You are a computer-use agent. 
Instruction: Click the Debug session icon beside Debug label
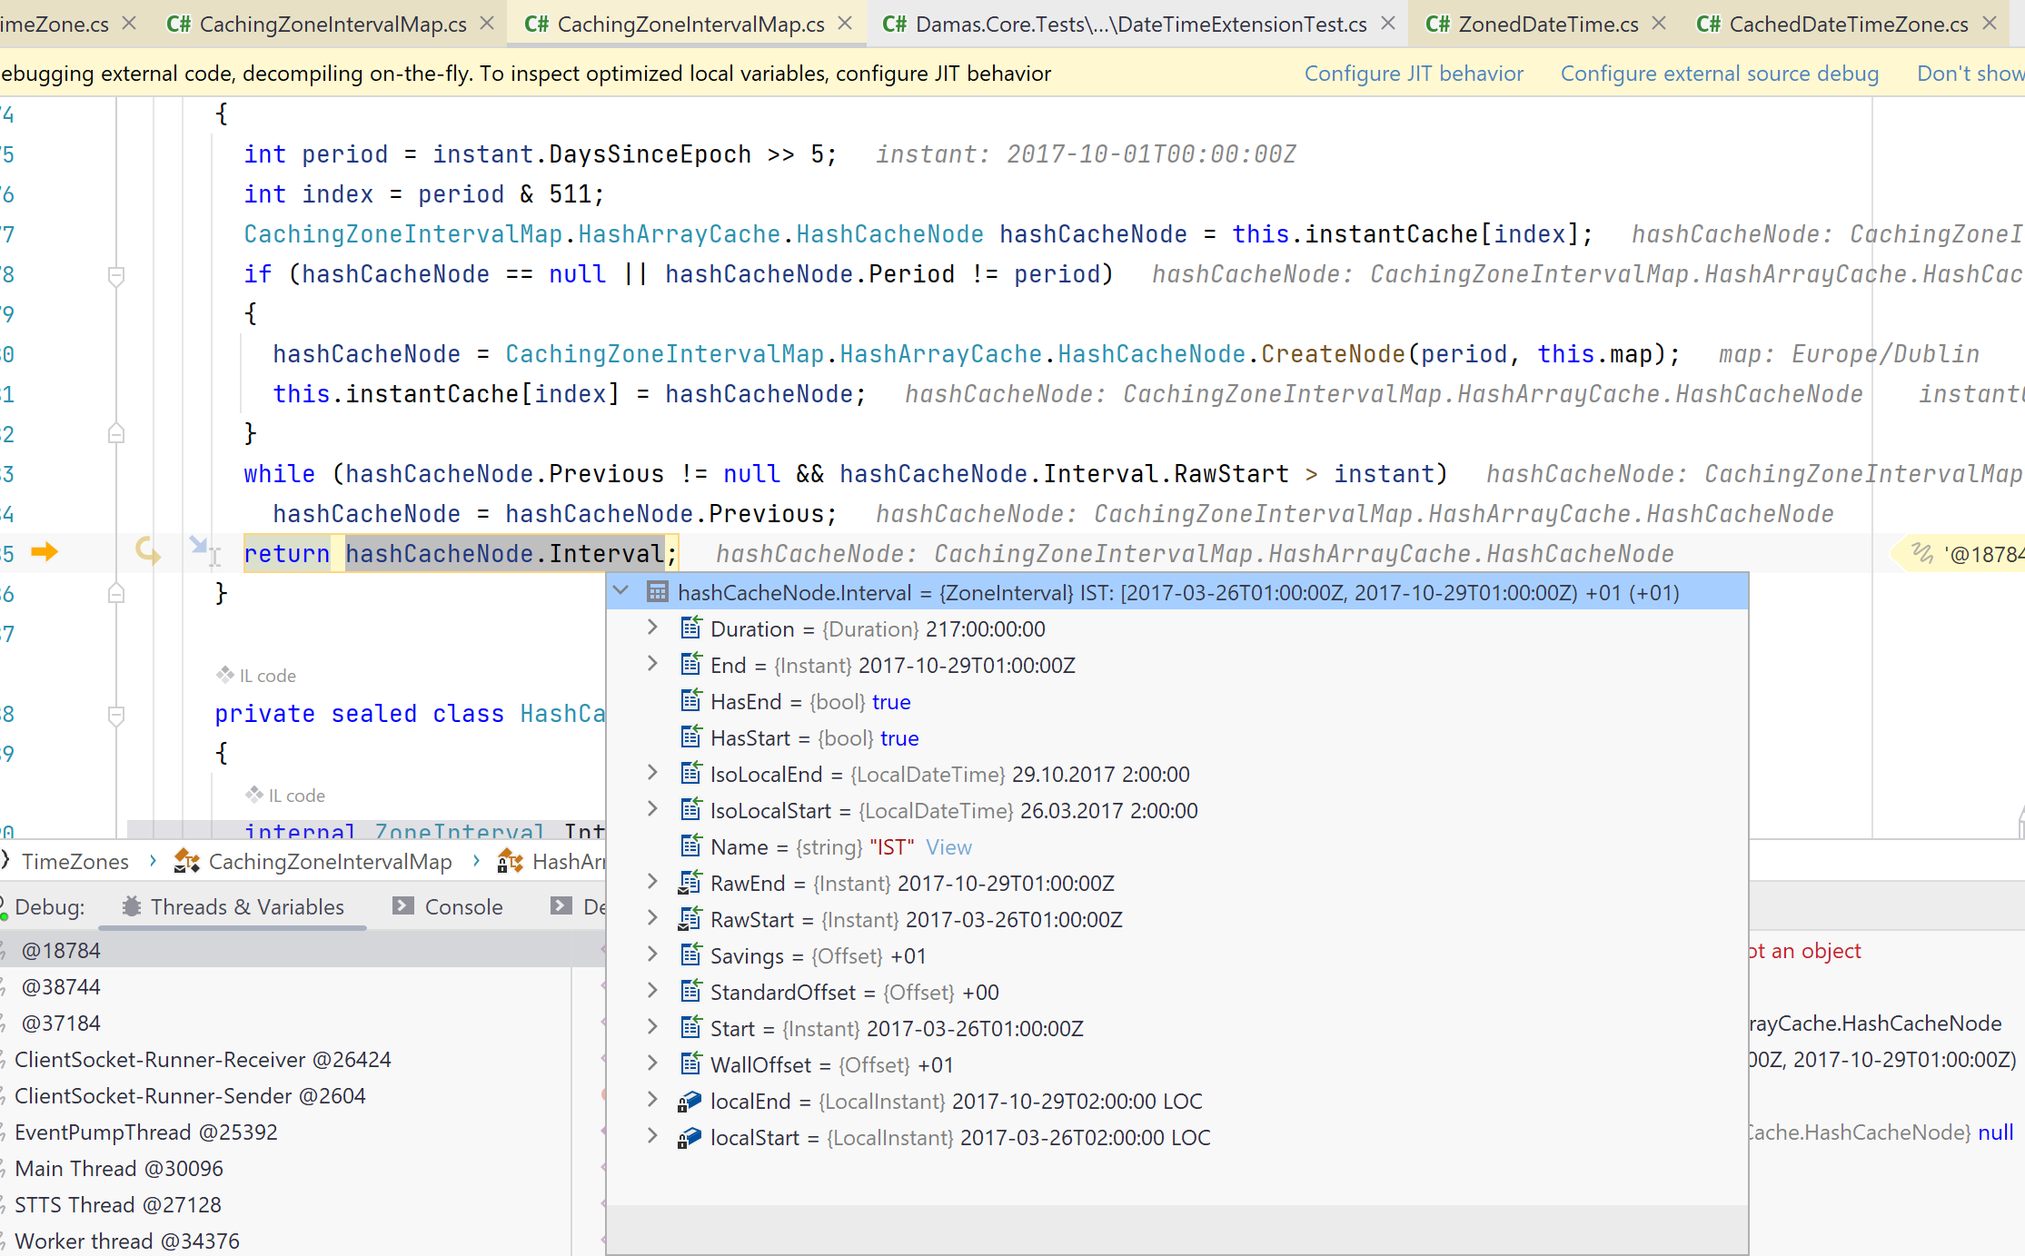click(6, 905)
